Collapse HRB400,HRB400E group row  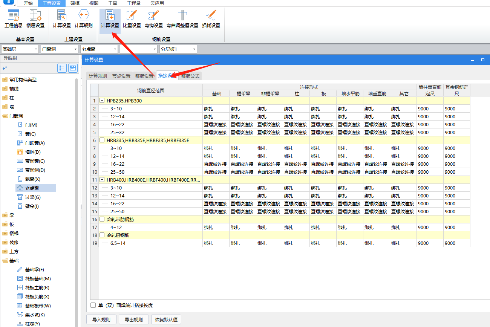(x=102, y=180)
